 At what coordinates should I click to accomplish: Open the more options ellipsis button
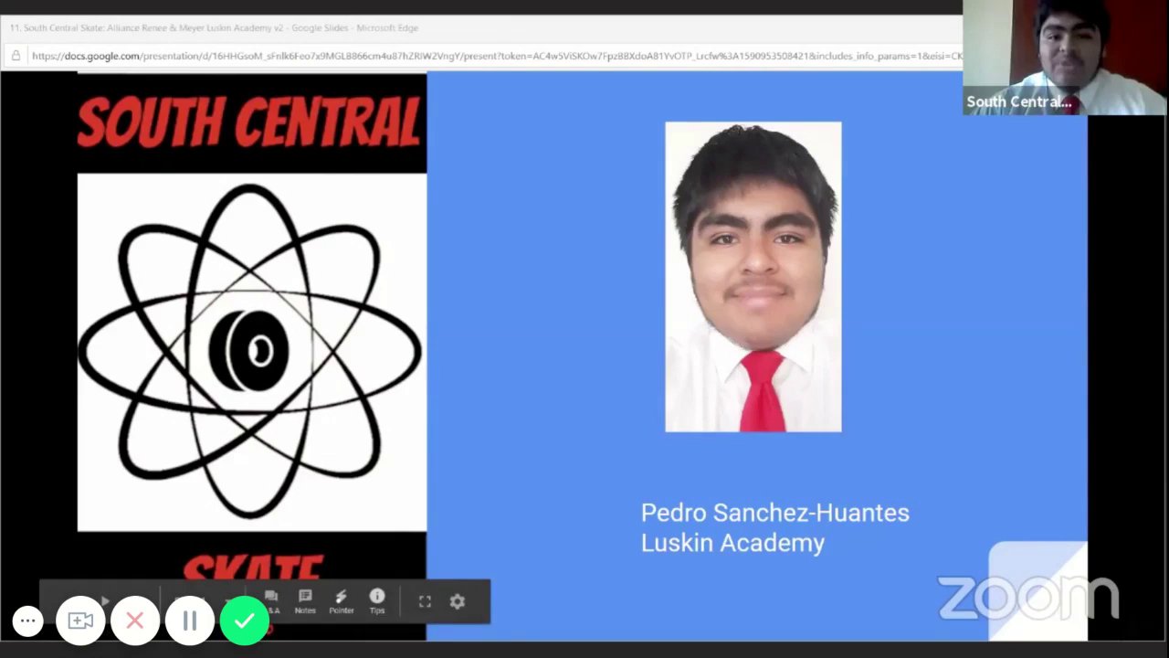28,621
